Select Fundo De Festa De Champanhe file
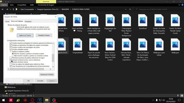Viewport: 184px width, 103px height. [x=159, y=24]
